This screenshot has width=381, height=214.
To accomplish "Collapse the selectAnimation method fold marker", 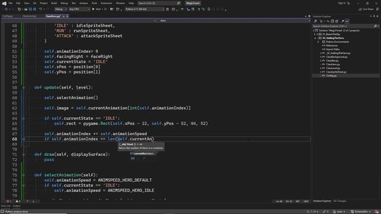I will pos(24,175).
